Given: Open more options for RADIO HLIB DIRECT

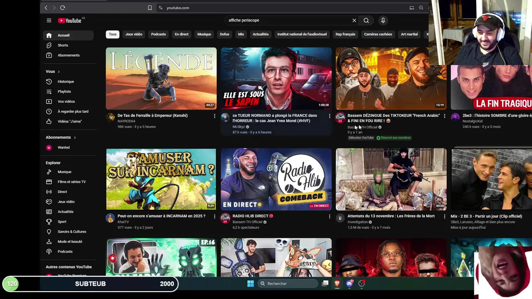Looking at the screenshot, I should click(330, 216).
